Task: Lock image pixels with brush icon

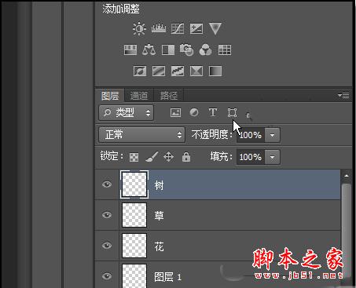Action: click(152, 157)
